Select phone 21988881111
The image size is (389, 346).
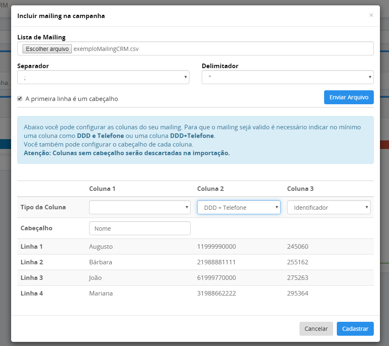click(216, 262)
